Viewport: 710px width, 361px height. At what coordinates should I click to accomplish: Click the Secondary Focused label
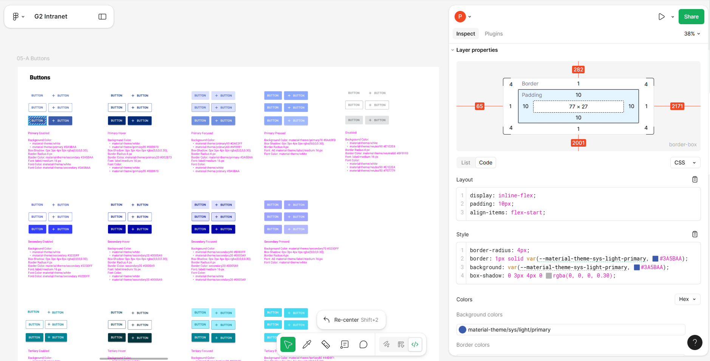click(204, 242)
